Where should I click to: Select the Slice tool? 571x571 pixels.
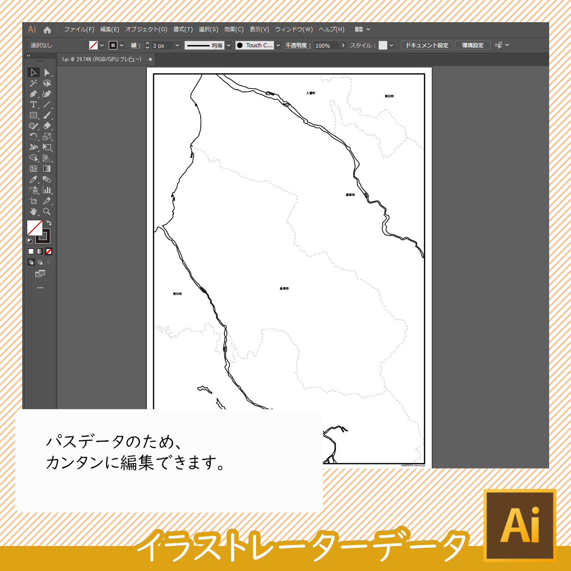coord(47,201)
